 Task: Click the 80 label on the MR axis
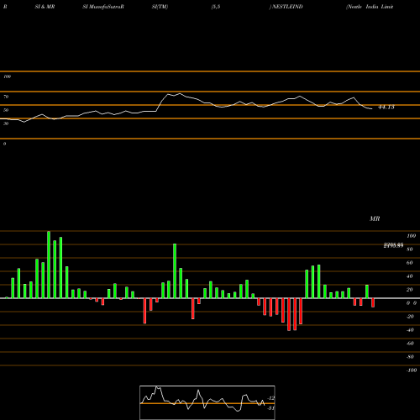click(410, 249)
